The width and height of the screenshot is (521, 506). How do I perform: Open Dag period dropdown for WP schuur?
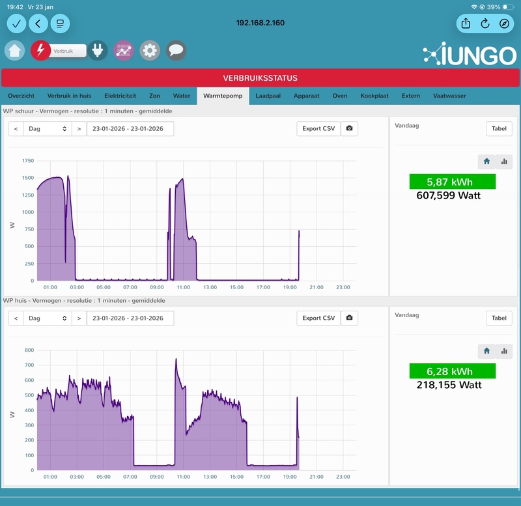pyautogui.click(x=48, y=128)
